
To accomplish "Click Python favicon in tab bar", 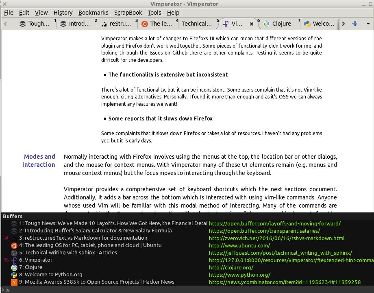I will point(307,24).
